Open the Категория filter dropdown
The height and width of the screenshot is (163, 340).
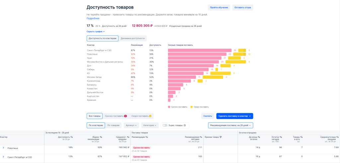[x=150, y=125]
